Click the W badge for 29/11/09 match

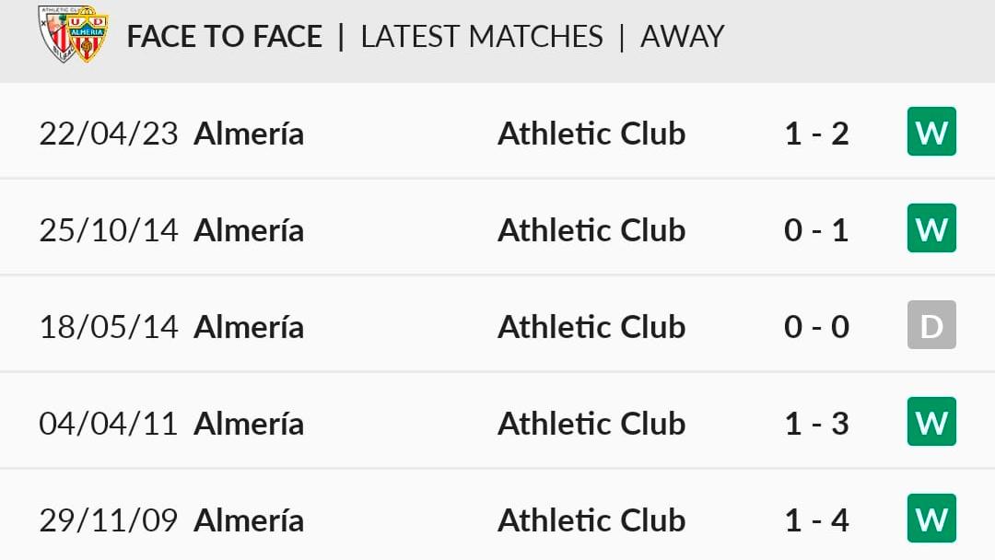pos(931,519)
